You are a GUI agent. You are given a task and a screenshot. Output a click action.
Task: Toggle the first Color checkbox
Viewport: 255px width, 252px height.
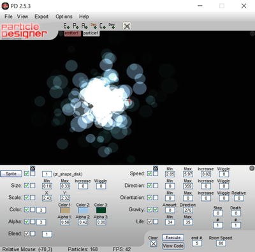point(27,210)
